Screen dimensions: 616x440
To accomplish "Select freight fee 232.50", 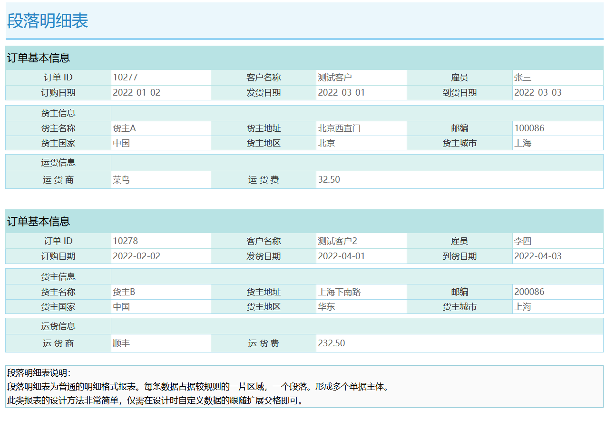I will [332, 343].
